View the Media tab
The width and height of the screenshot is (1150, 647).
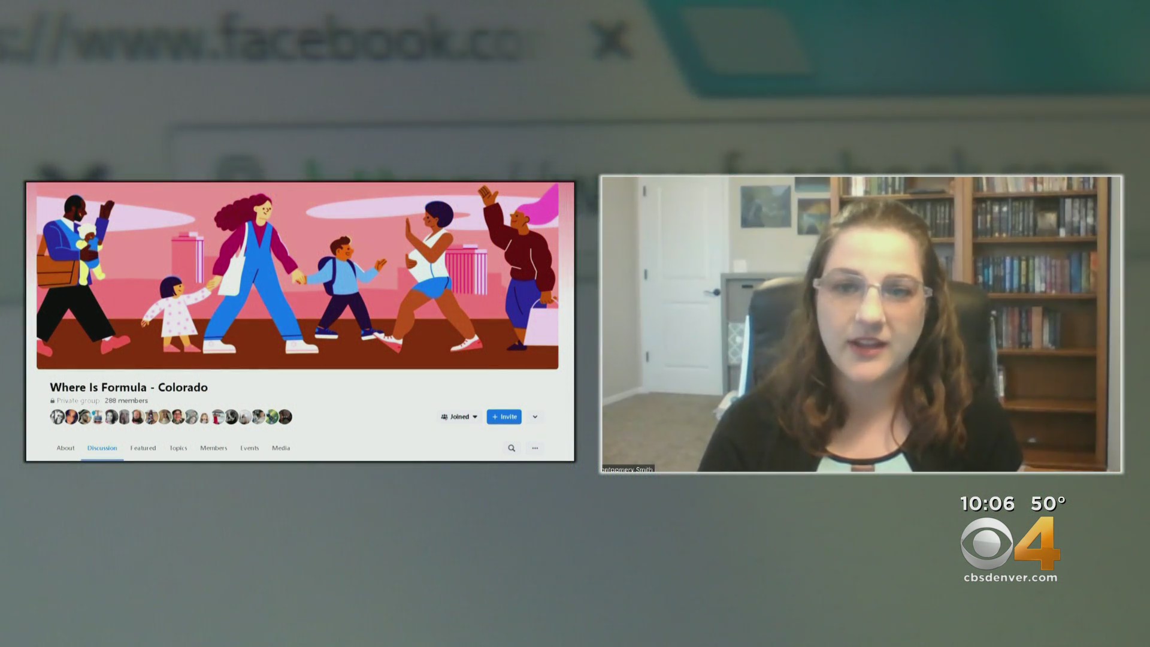(281, 448)
